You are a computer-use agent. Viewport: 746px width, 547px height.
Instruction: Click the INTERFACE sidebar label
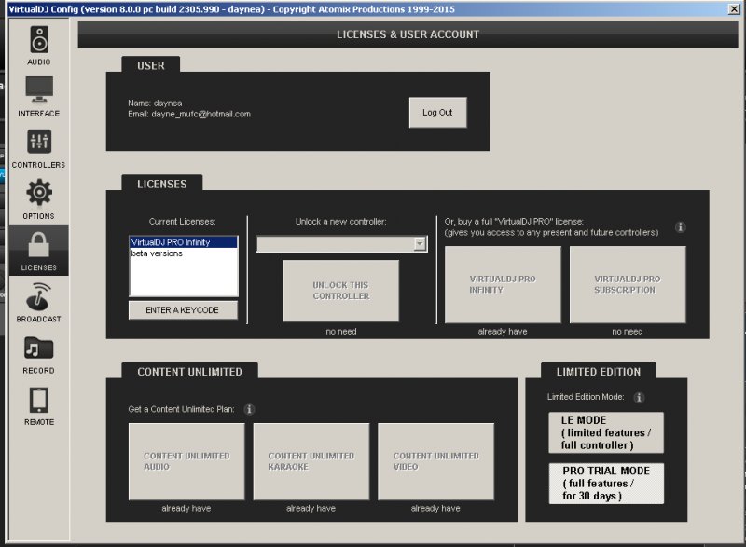pyautogui.click(x=39, y=114)
